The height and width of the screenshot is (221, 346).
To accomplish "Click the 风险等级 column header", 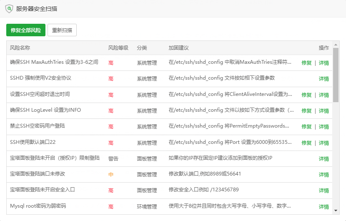I will click(118, 48).
